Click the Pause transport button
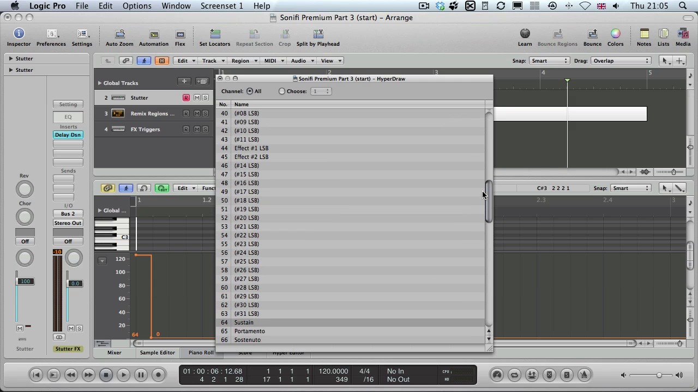Screen dimensions: 698x392 (x=141, y=375)
